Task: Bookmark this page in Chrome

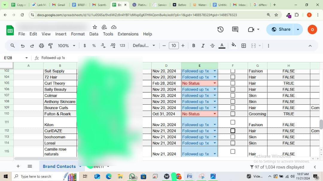Action: pyautogui.click(x=276, y=15)
